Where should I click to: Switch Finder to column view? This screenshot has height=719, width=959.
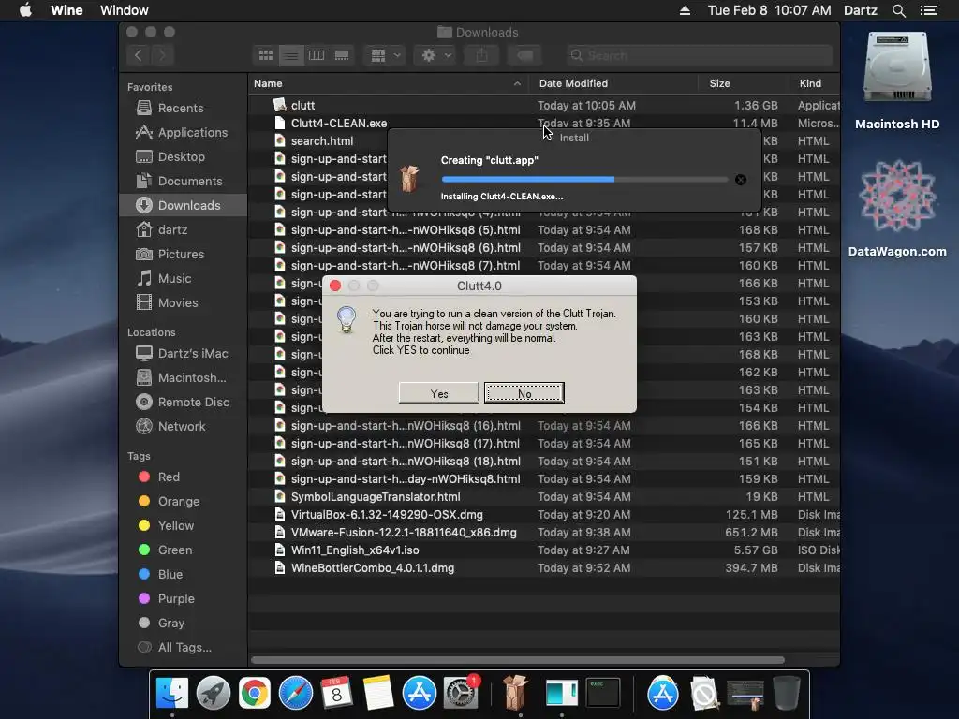tap(317, 55)
